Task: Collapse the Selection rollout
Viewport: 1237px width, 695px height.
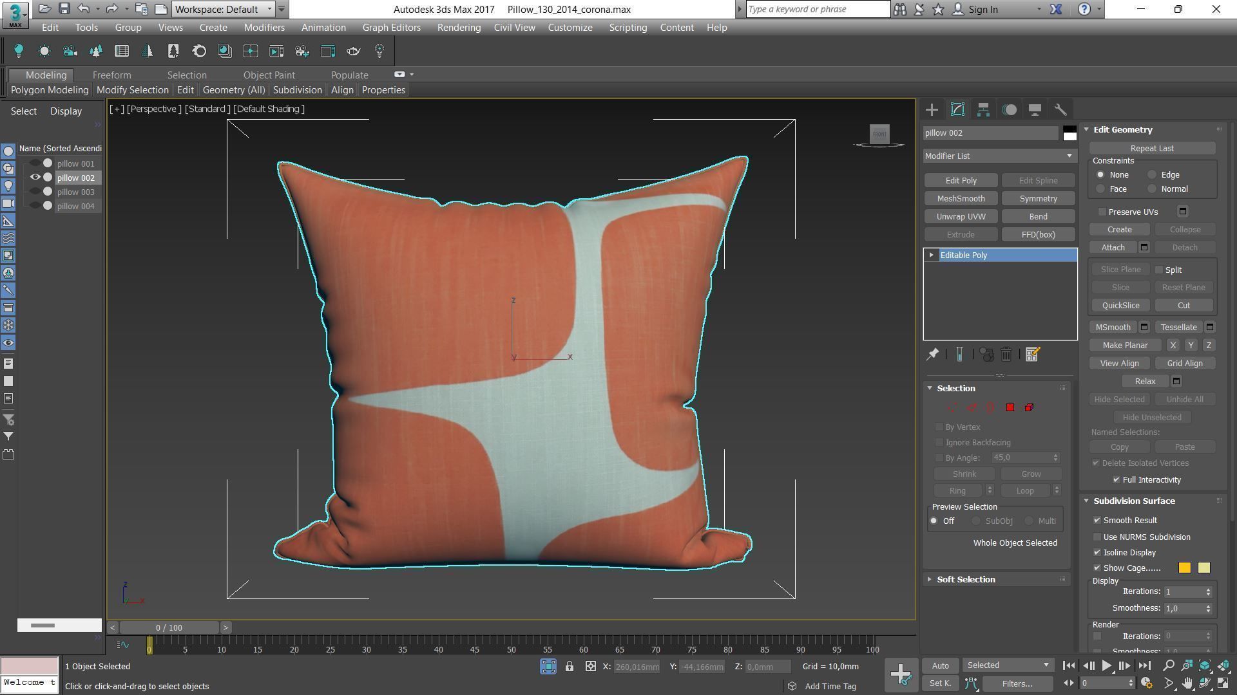Action: pyautogui.click(x=956, y=388)
